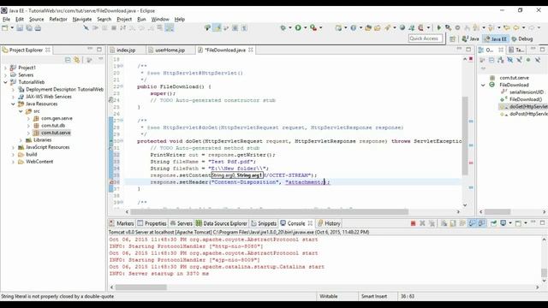
Task: Toggle Block Selection Mode in the toolbar
Action: coord(235,28)
